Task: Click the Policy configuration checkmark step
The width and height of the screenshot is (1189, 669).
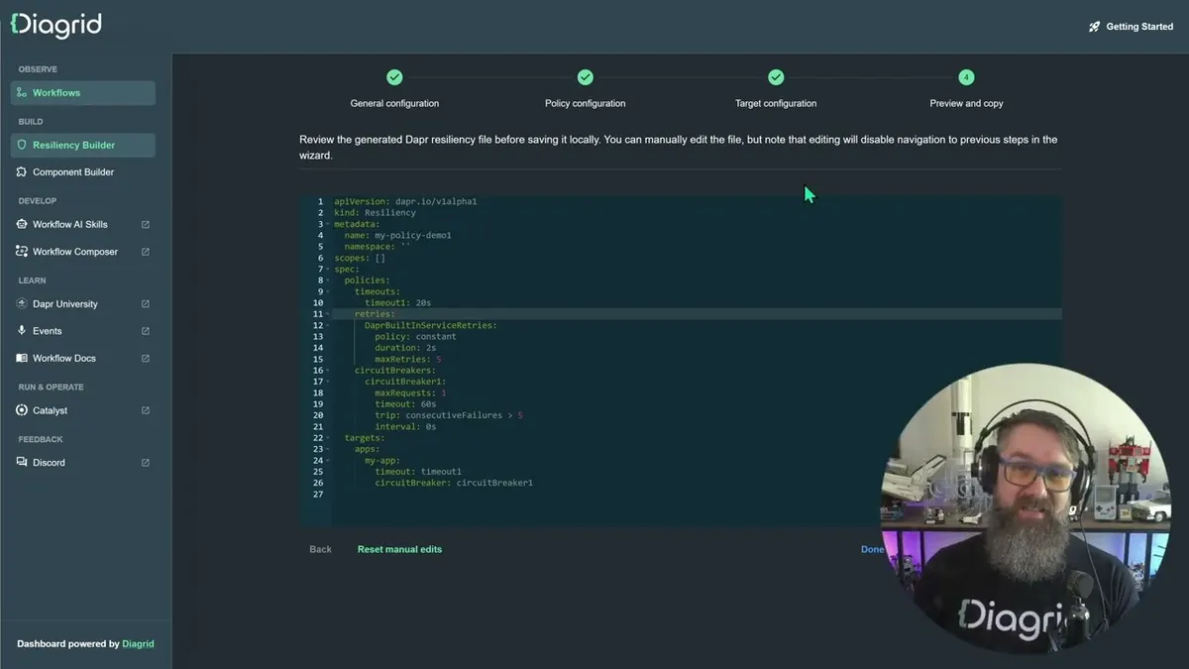Action: click(x=586, y=77)
